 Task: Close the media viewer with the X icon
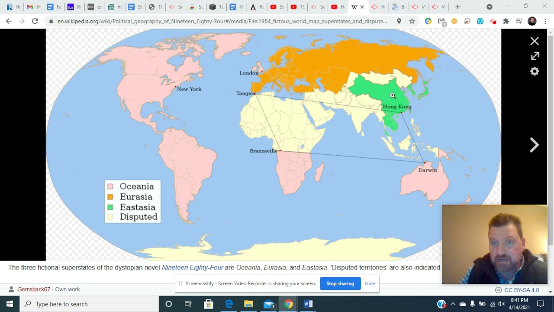535,41
